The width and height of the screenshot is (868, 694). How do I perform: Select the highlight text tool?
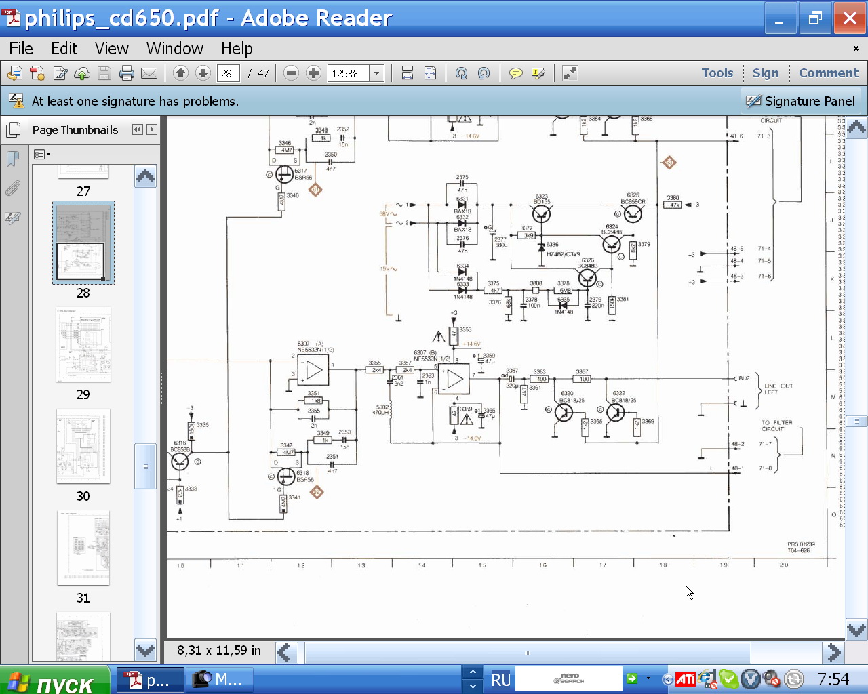[x=538, y=73]
